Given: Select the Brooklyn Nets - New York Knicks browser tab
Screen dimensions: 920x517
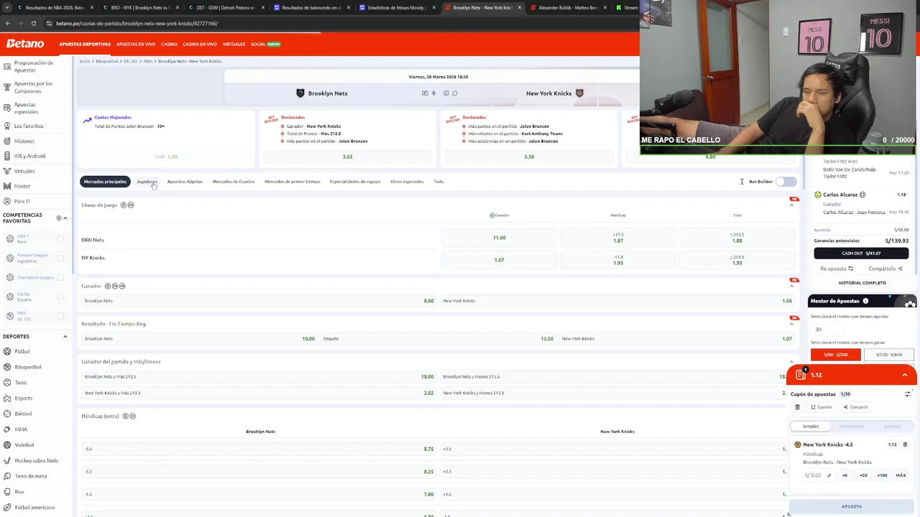Looking at the screenshot, I should click(482, 8).
